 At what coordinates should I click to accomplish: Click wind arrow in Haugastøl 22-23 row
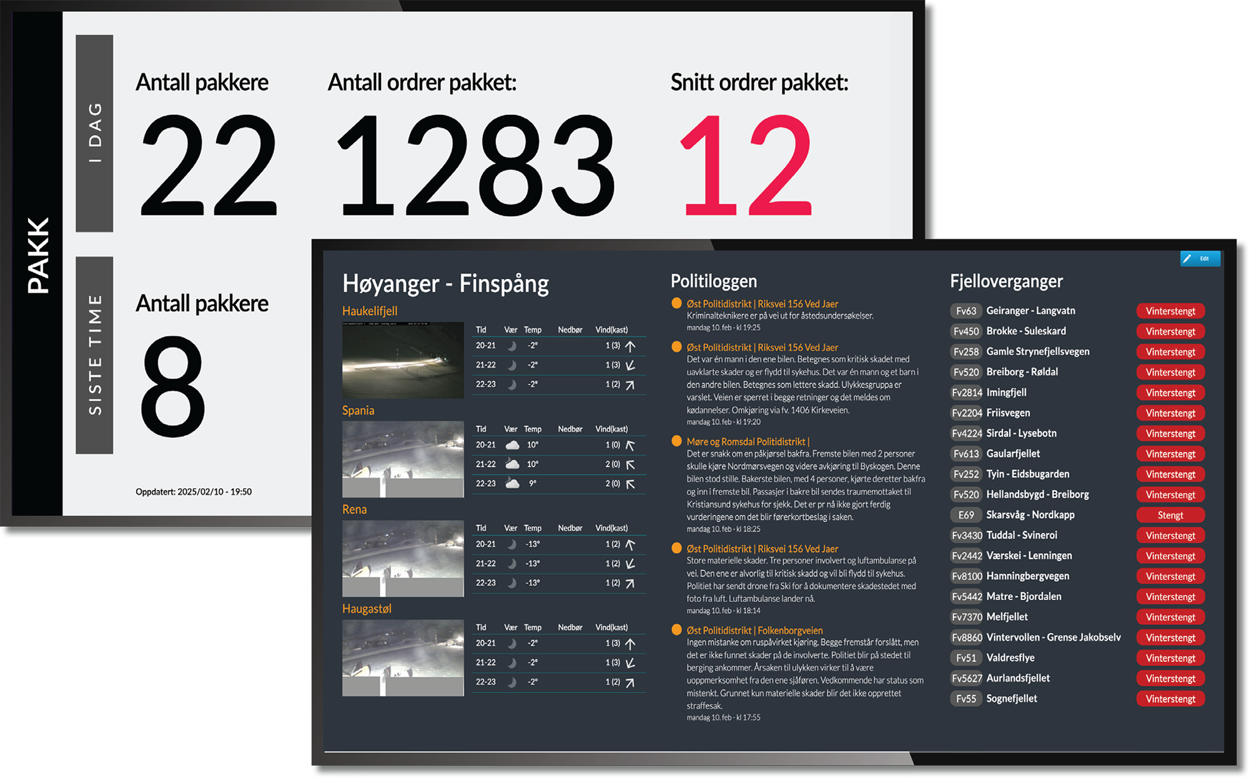[x=630, y=682]
